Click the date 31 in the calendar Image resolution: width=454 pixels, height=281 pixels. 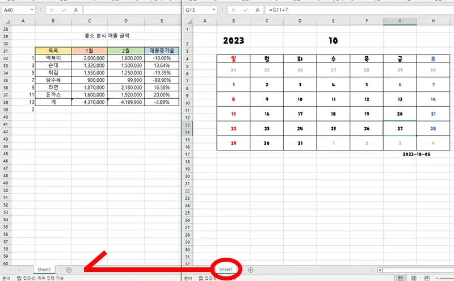(x=300, y=143)
